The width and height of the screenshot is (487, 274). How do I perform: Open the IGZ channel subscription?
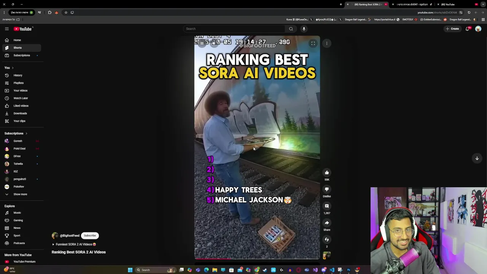coord(21,172)
